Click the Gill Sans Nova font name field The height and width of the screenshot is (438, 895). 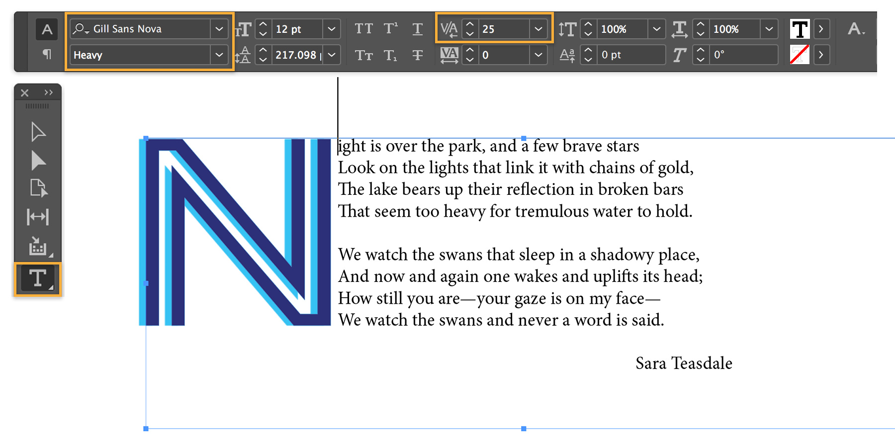tap(141, 29)
